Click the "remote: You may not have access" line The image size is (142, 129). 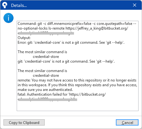(77, 80)
